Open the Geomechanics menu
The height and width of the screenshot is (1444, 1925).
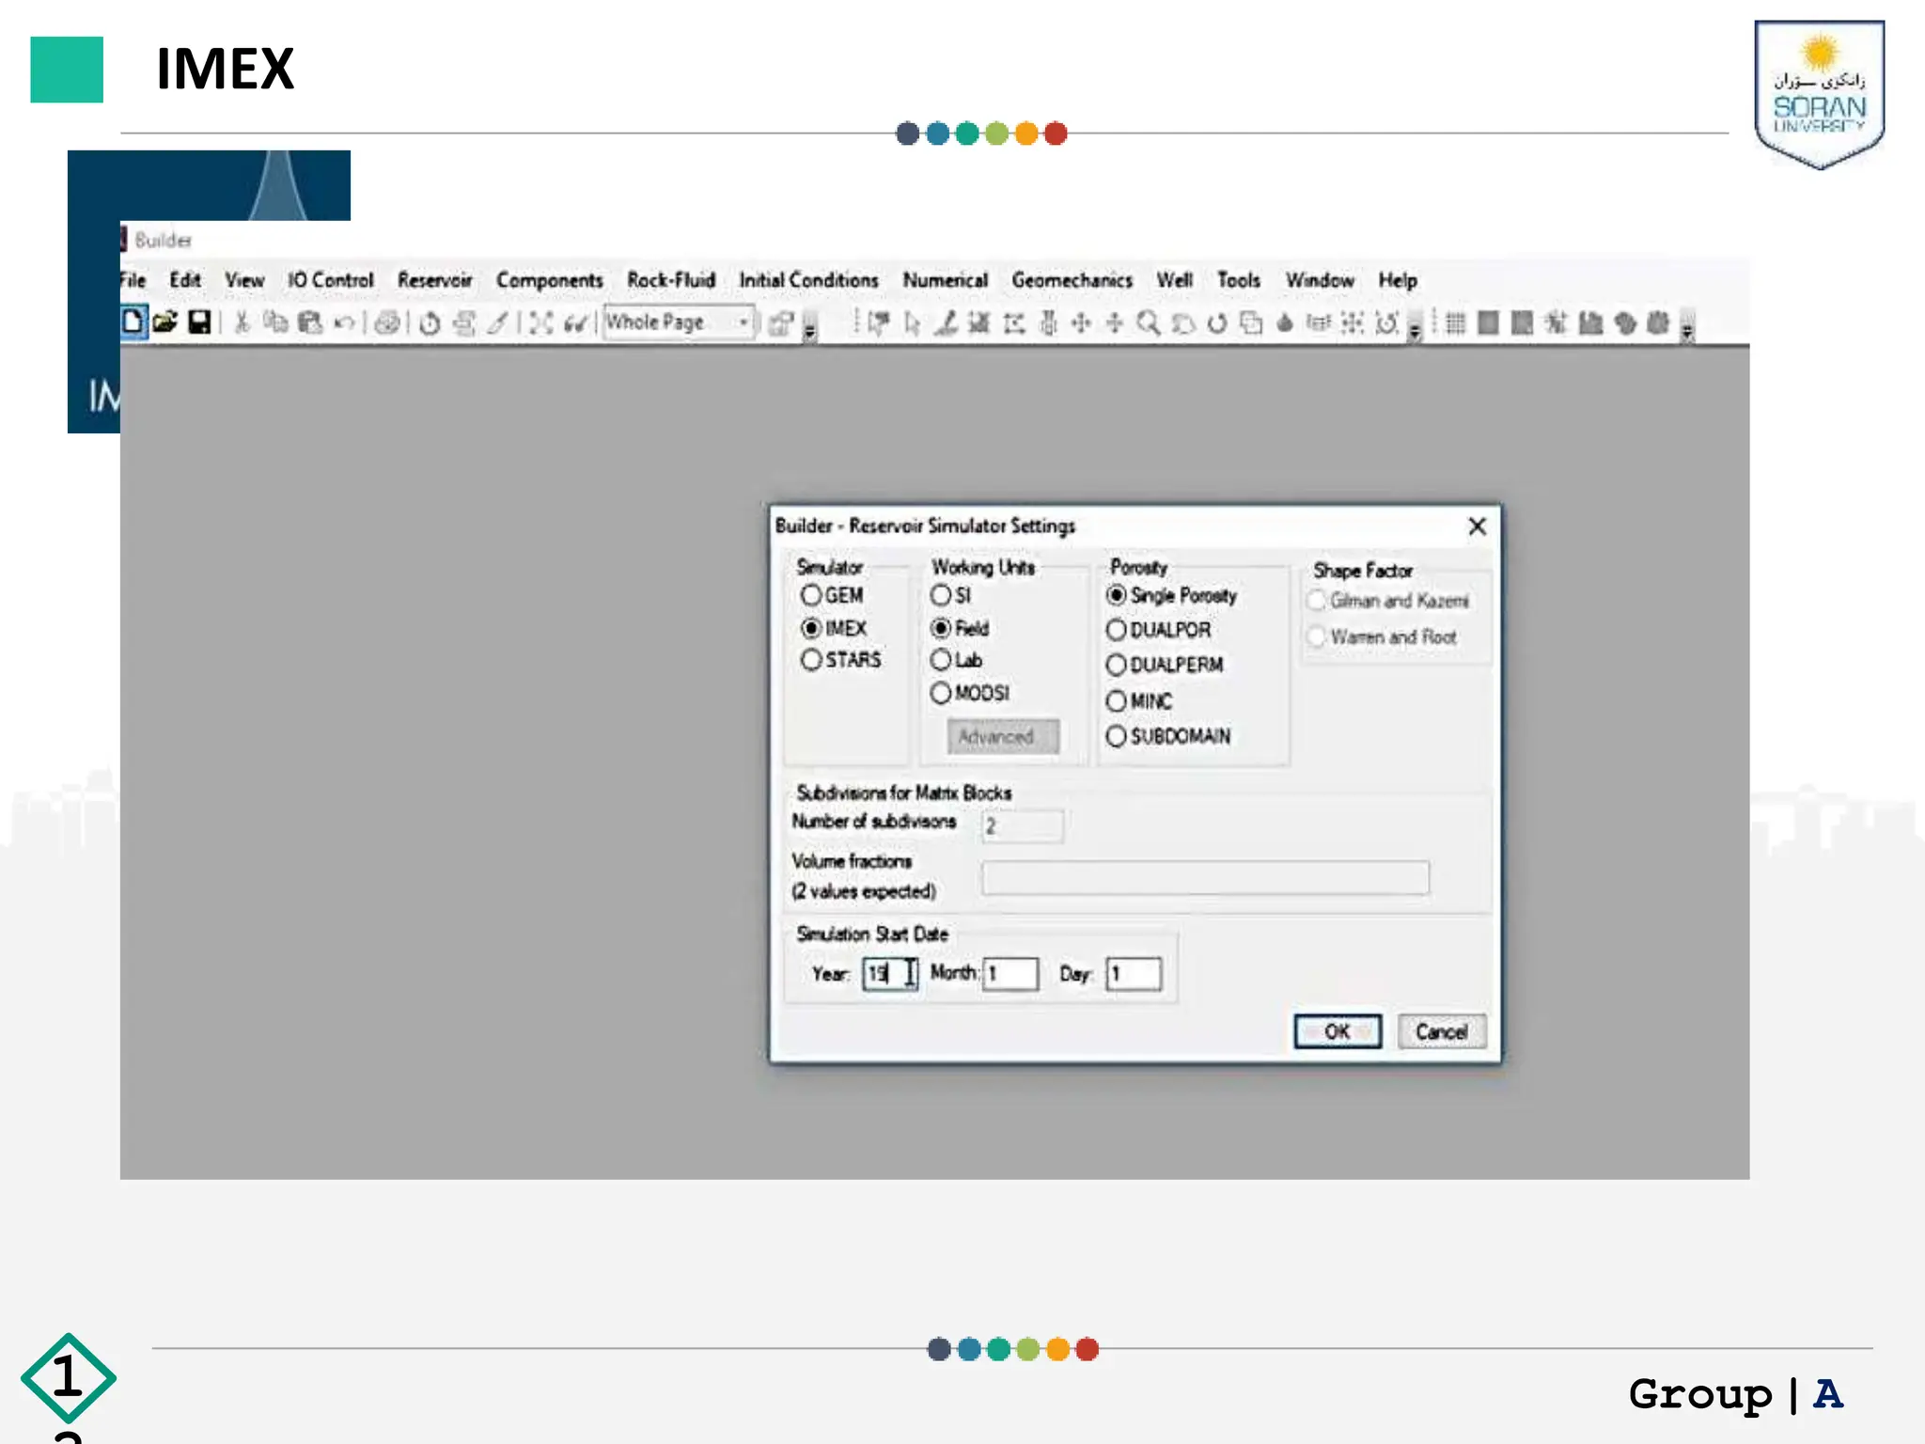(x=1072, y=280)
